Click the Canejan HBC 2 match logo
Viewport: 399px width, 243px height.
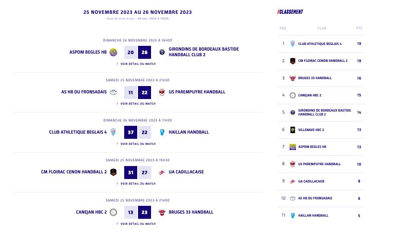click(x=113, y=212)
